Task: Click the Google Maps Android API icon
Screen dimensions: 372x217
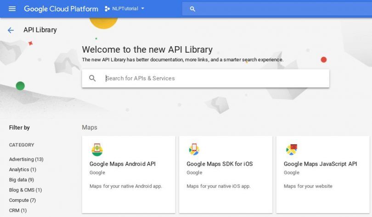Action: point(97,150)
